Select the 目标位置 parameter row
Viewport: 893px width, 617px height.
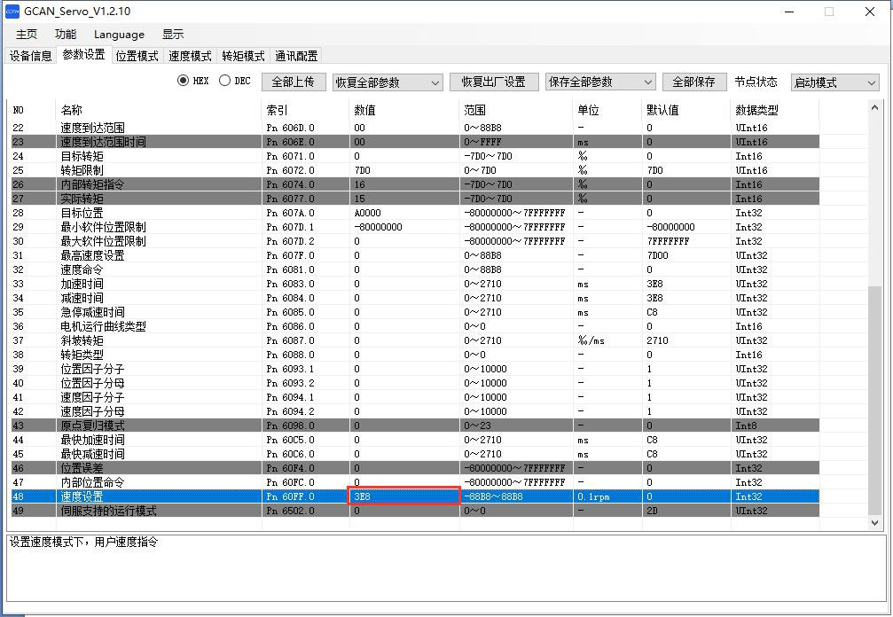pyautogui.click(x=82, y=213)
